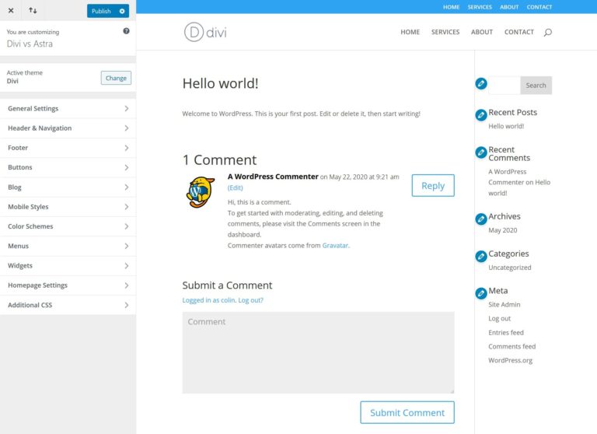Edit the Categories widget pencil icon
597x434 pixels.
(481, 256)
